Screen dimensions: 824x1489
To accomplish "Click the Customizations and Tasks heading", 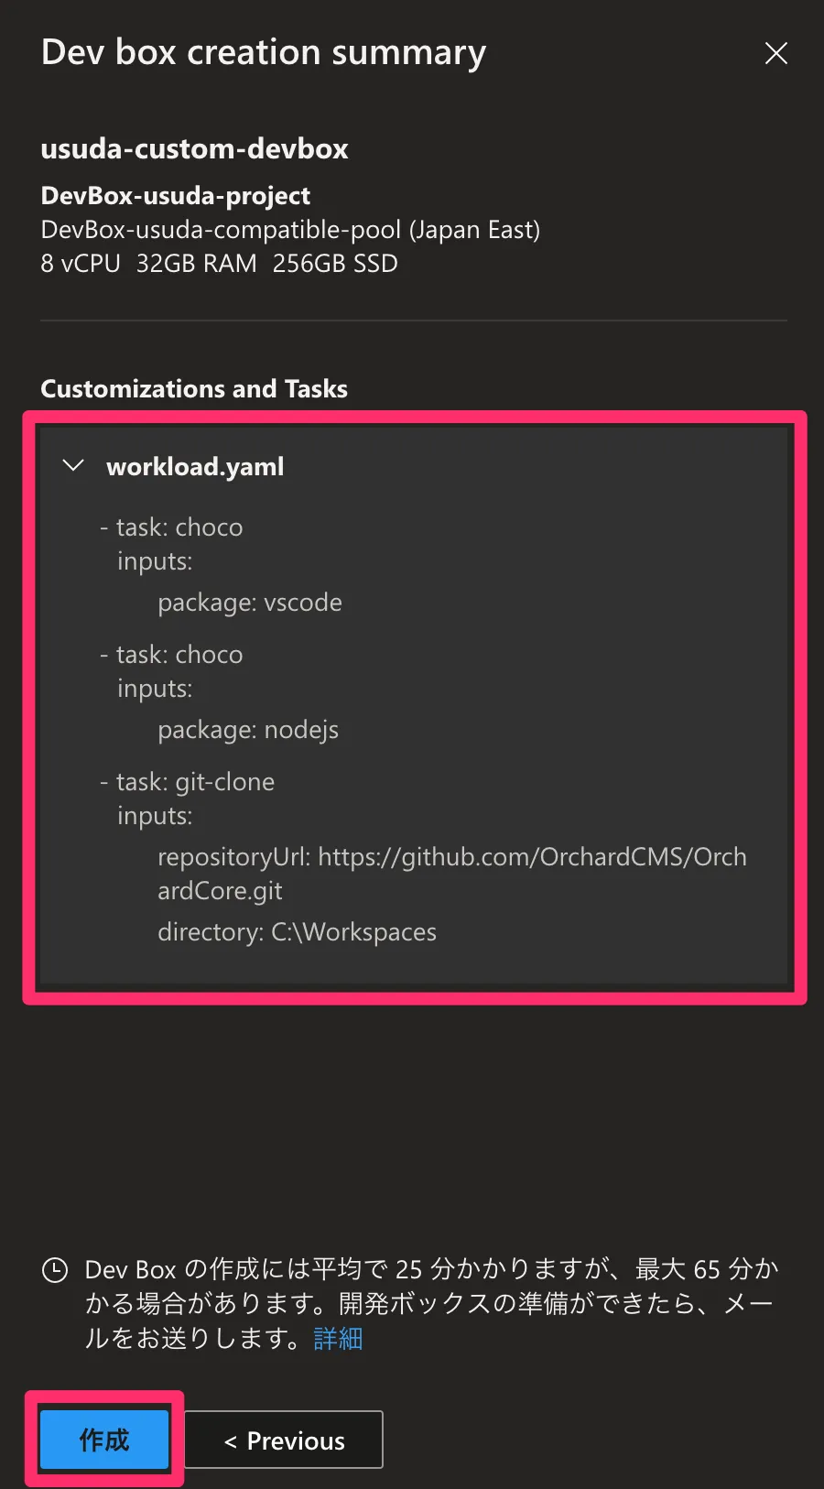I will tap(194, 389).
